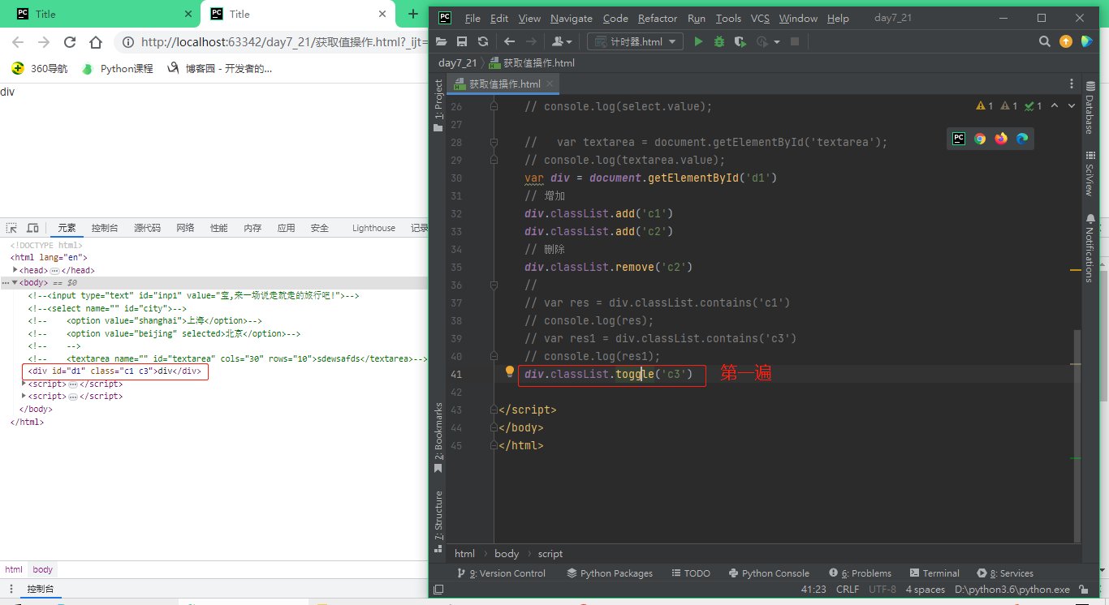This screenshot has width=1109, height=605.
Task: Open the 计时器.html run configuration dropdown
Action: [635, 41]
